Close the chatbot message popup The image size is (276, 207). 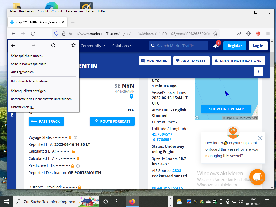[x=260, y=138]
